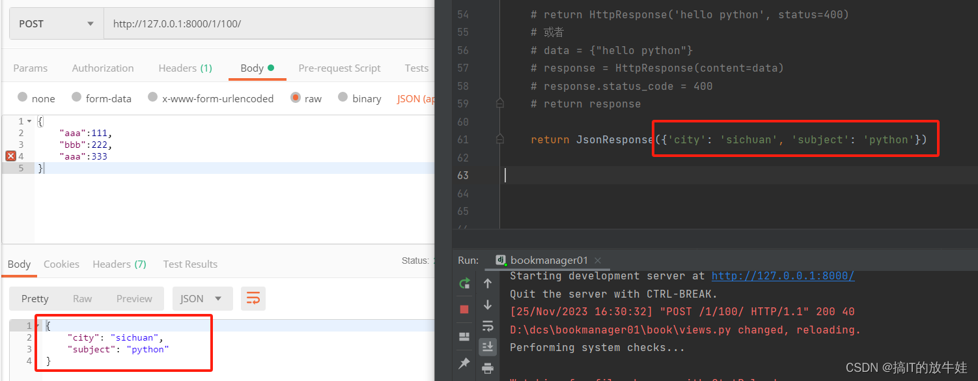Viewport: 978px width, 381px height.
Task: Click the POST /1/100/ log entry in console
Action: pyautogui.click(x=682, y=312)
